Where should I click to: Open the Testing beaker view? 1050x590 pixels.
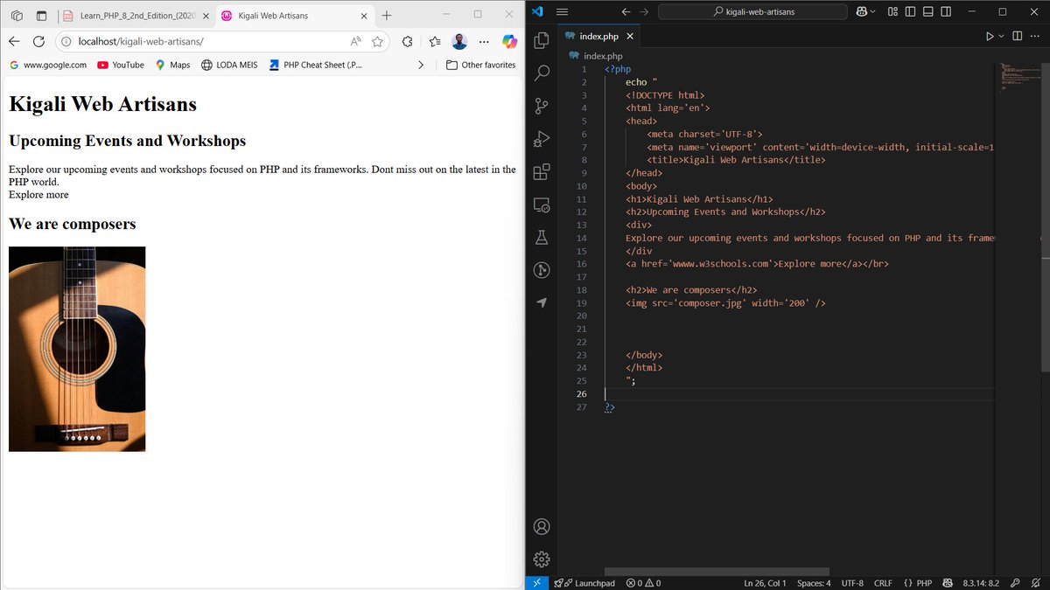(541, 237)
